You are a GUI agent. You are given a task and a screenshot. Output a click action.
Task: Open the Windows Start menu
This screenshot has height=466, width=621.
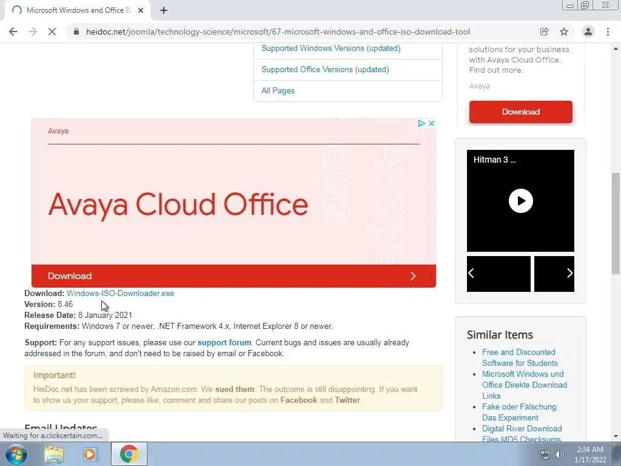pos(16,454)
